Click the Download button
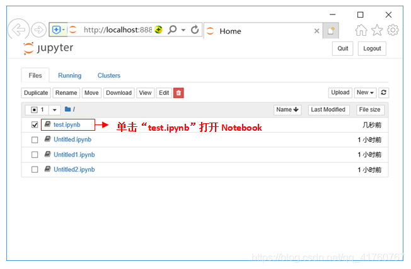Image resolution: width=411 pixels, height=269 pixels. (x=119, y=93)
